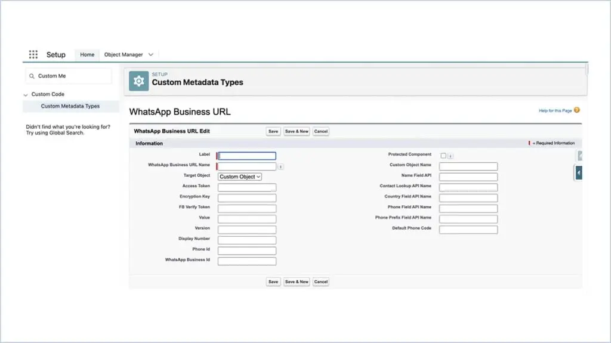611x343 pixels.
Task: Click the FB Verify Token input field
Action: click(x=246, y=209)
